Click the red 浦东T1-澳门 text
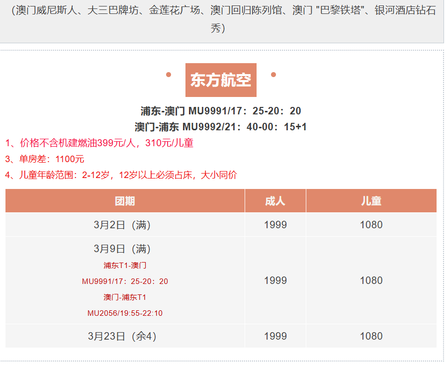 pos(125,266)
